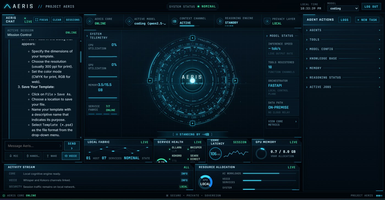Viewport: 385px width, 200px height.
Task: Click the chat scroll down arrow
Action: click(81, 137)
